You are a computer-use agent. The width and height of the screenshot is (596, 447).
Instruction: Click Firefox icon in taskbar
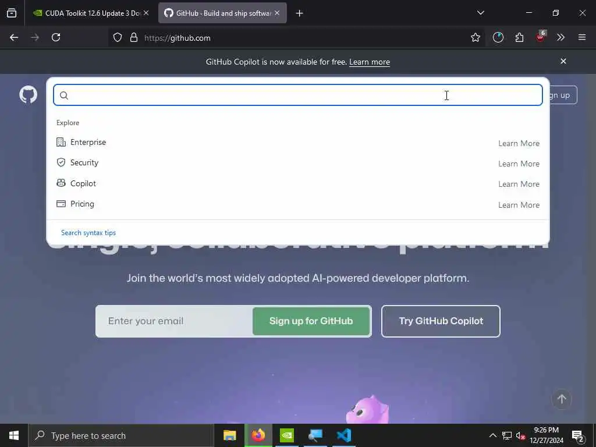258,435
